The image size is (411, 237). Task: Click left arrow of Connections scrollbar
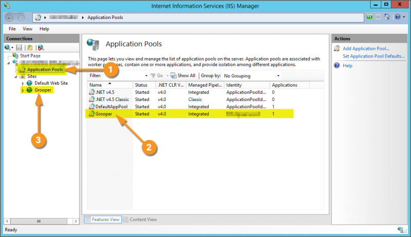[7, 221]
